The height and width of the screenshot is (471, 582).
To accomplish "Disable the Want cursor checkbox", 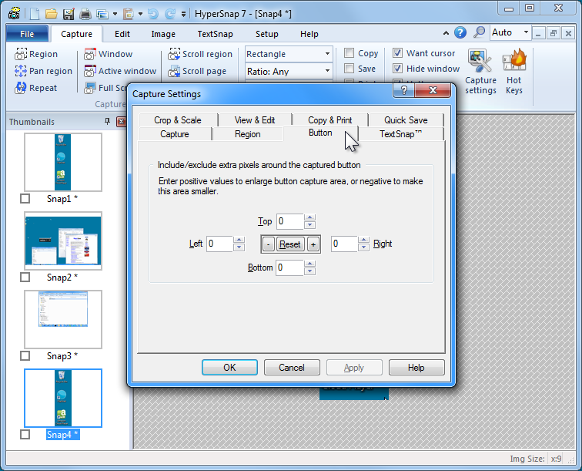I will click(398, 53).
